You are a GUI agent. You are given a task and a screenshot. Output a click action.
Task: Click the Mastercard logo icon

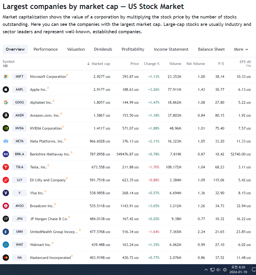6,258
